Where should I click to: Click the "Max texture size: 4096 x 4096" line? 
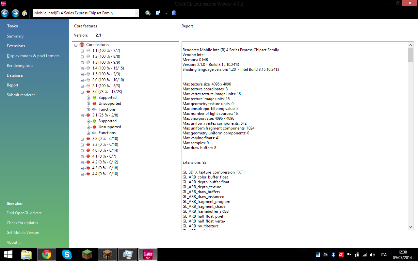click(x=207, y=84)
